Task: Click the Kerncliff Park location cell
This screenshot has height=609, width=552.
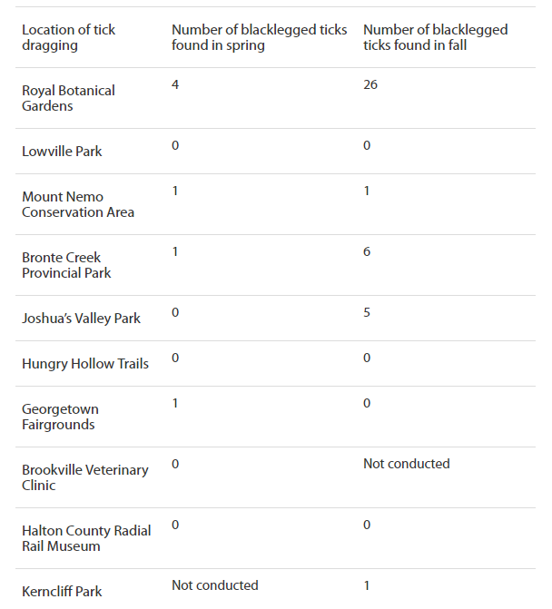Action: coord(62,592)
